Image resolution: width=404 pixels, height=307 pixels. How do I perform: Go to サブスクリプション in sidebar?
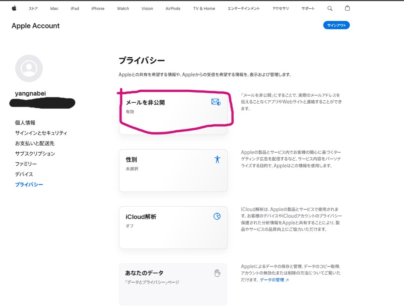pyautogui.click(x=35, y=153)
